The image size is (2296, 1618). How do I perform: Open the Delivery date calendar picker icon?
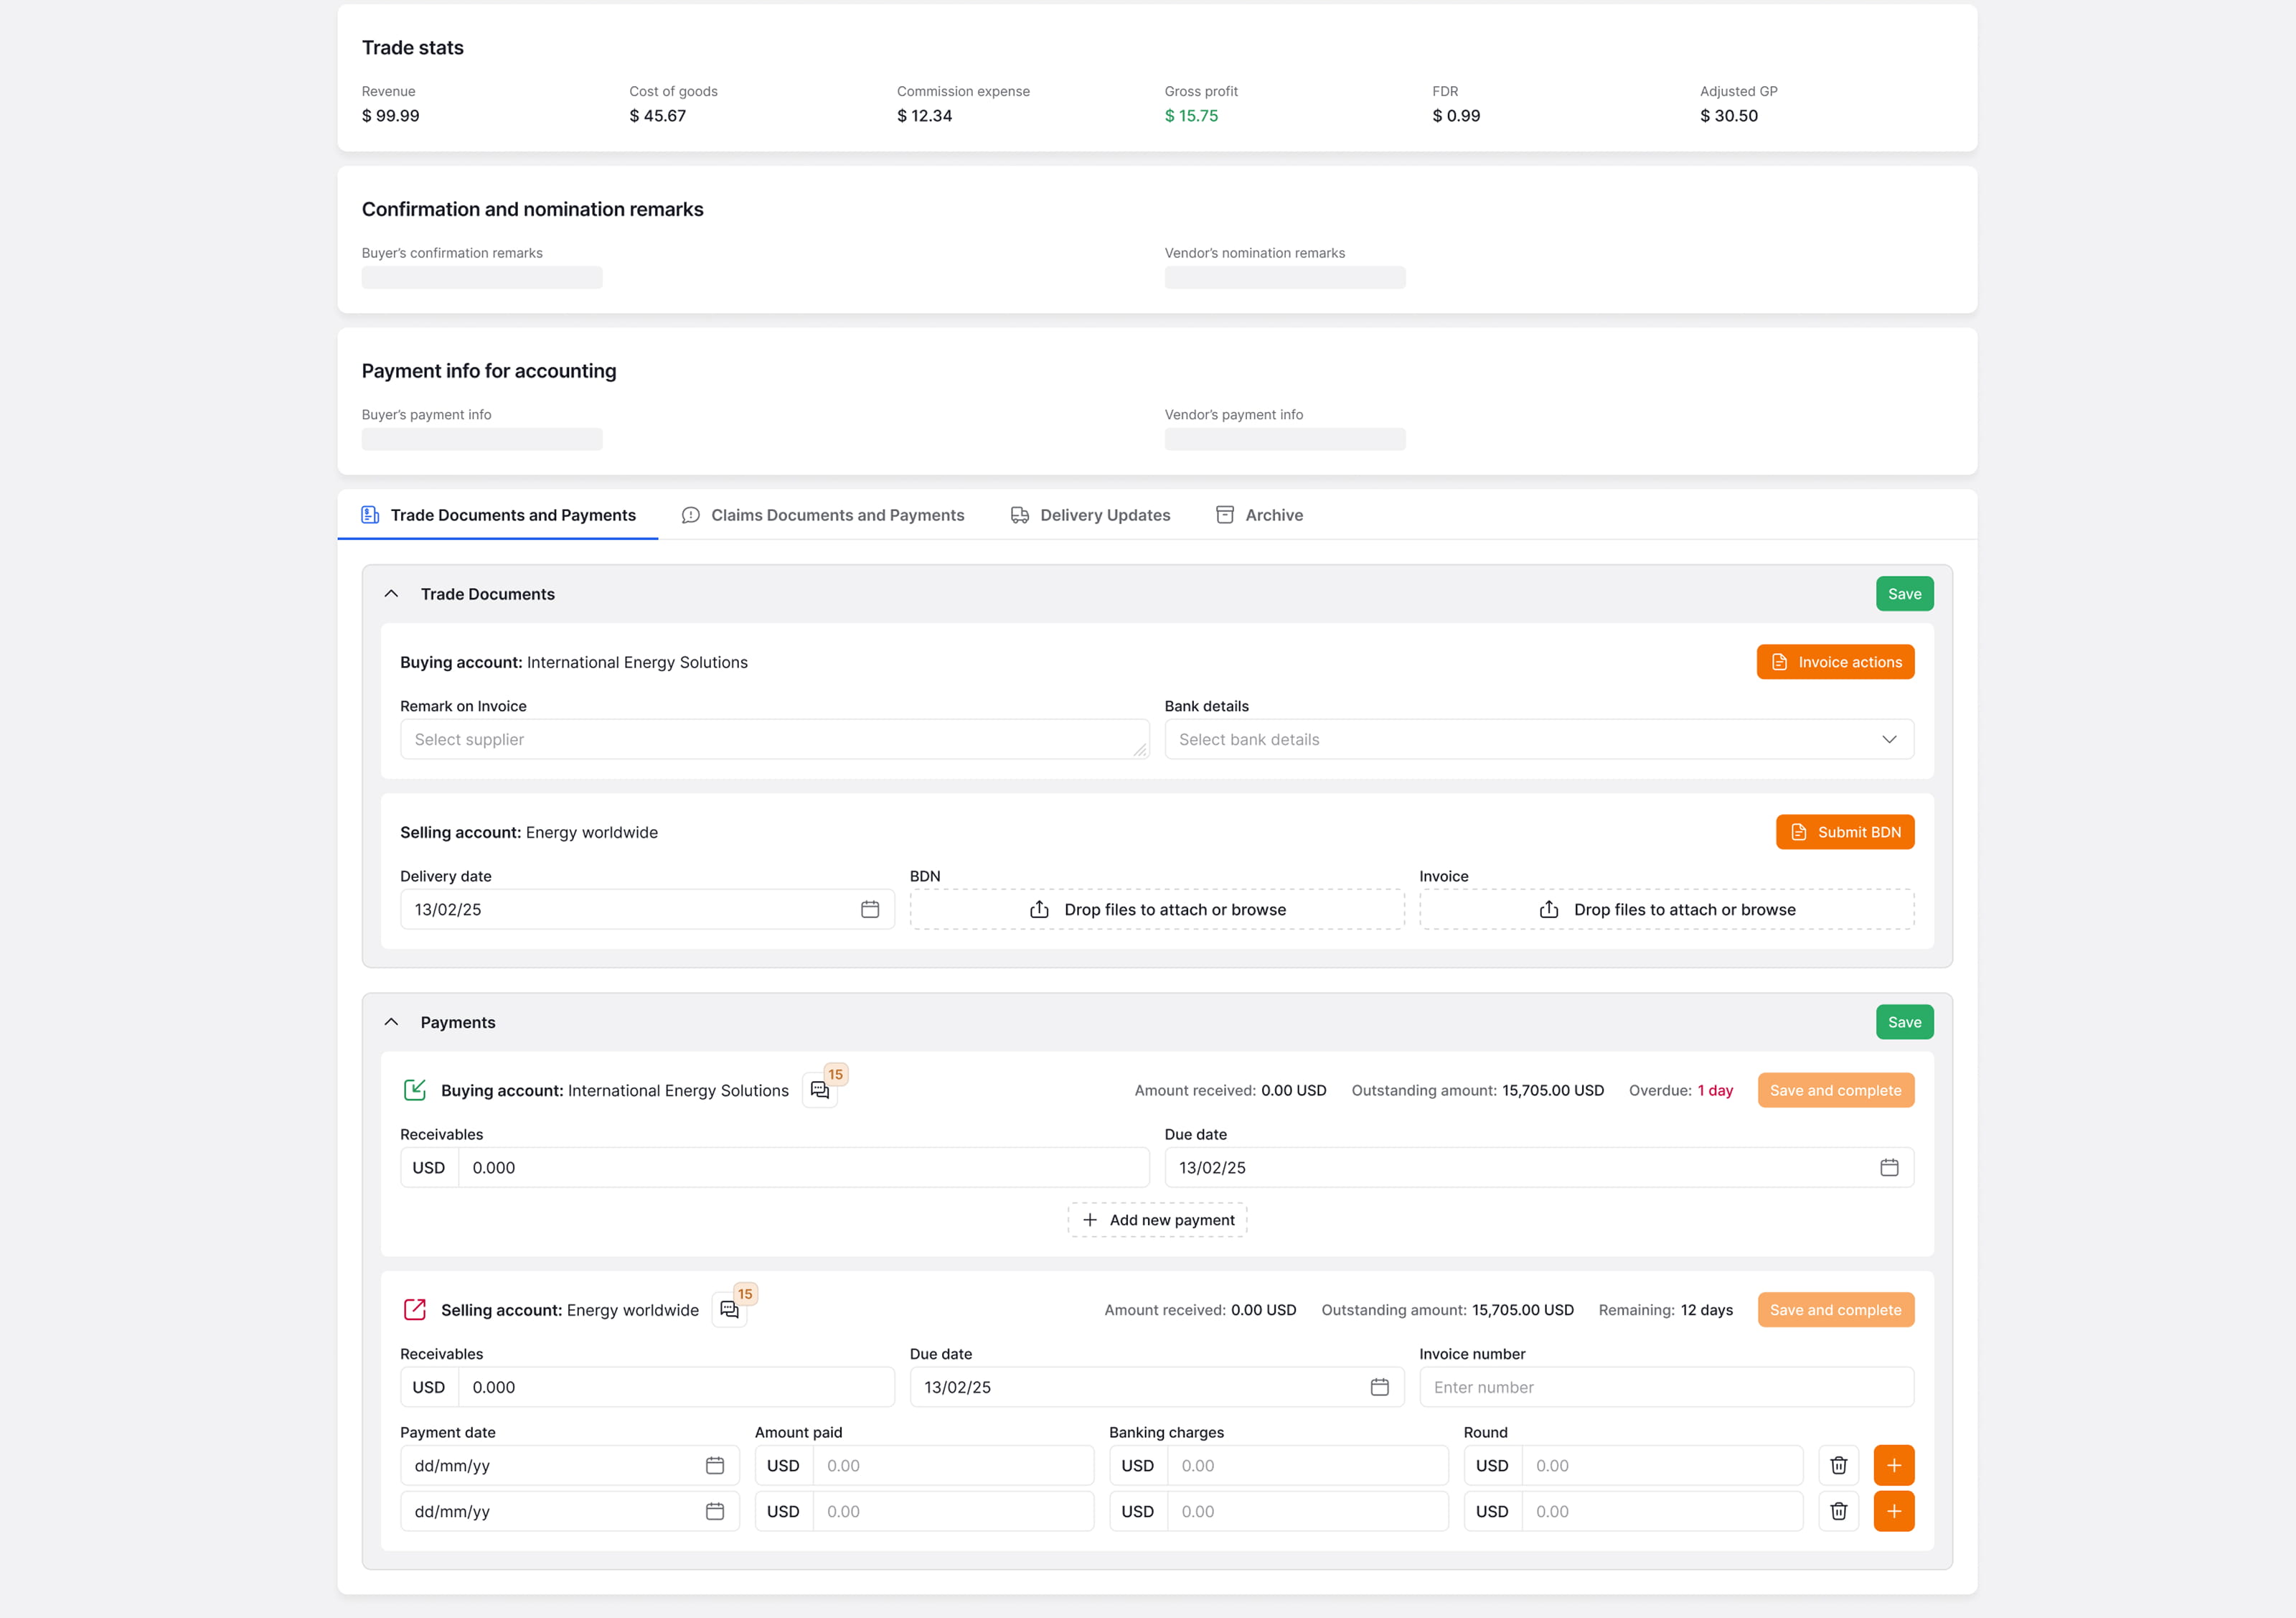click(869, 909)
